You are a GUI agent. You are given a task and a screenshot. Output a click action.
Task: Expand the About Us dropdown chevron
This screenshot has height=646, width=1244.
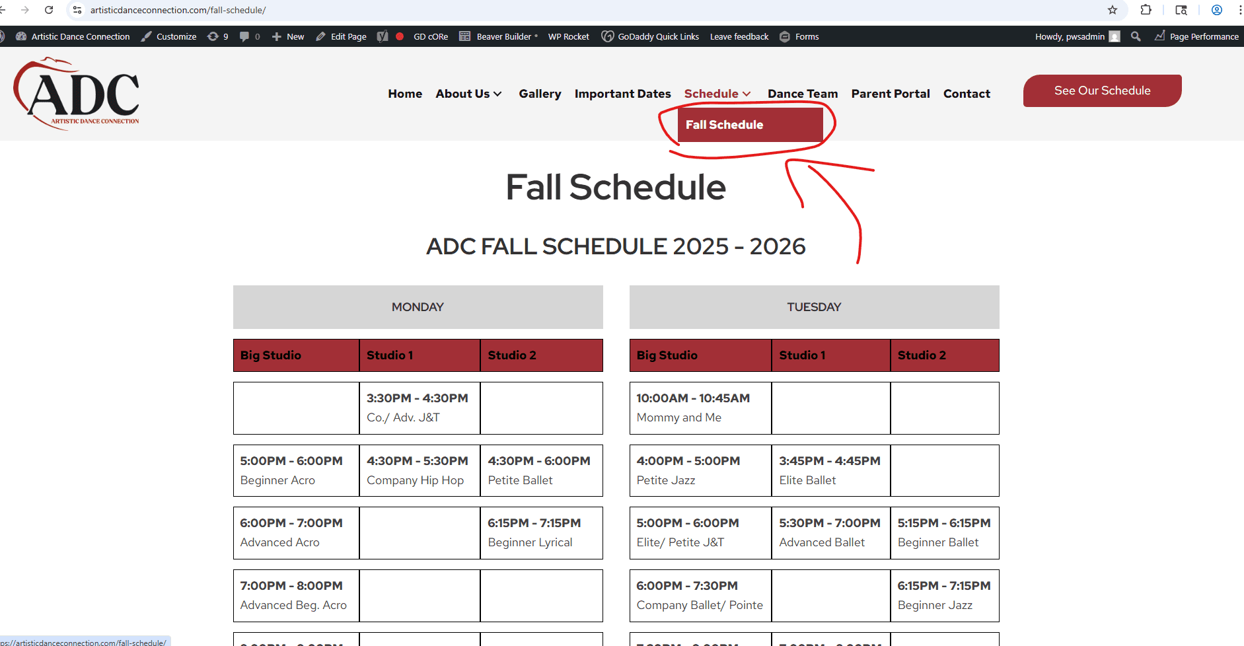pyautogui.click(x=497, y=94)
